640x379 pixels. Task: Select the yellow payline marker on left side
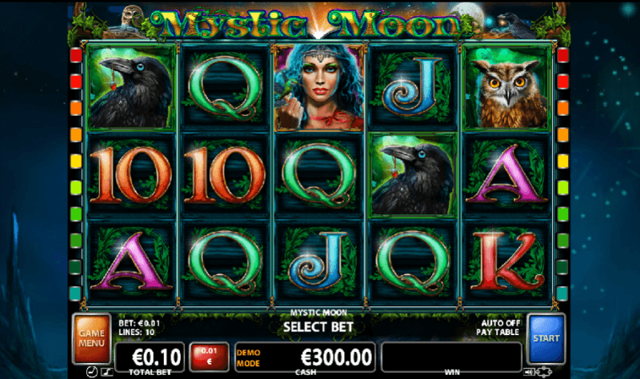coord(76,162)
